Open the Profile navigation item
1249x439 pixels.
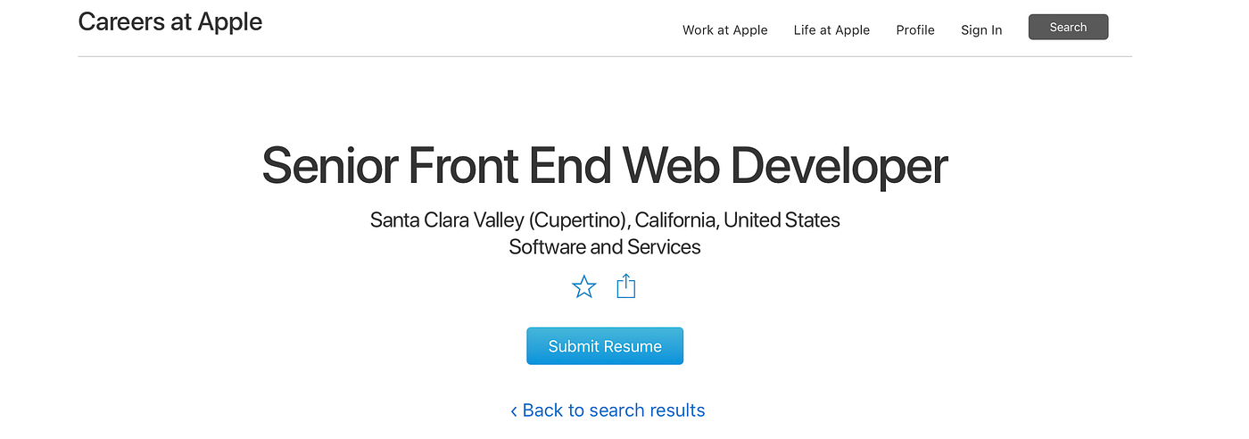[915, 30]
